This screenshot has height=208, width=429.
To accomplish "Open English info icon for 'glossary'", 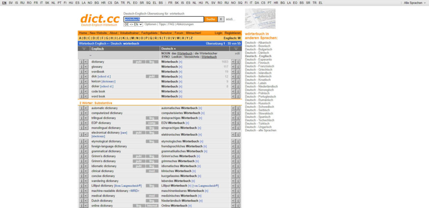I will click(81, 67).
